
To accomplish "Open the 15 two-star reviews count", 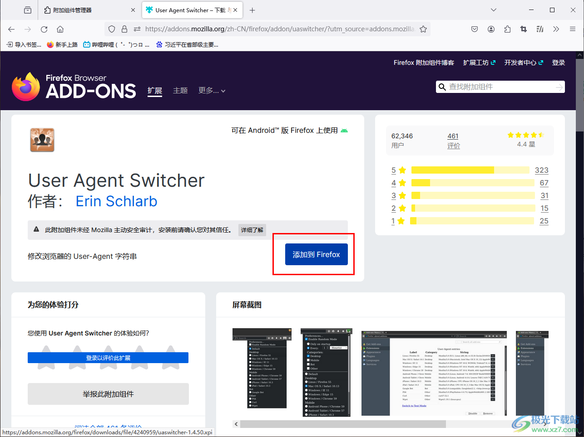I will coord(544,208).
